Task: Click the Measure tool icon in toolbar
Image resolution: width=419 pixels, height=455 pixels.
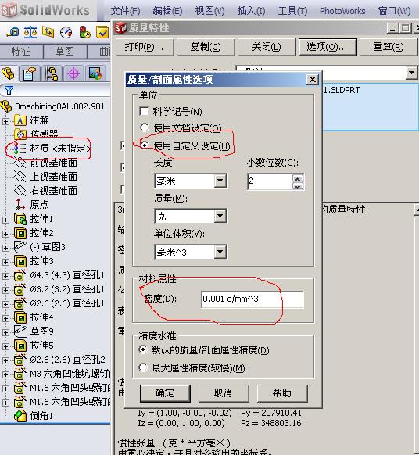Action: click(x=13, y=32)
